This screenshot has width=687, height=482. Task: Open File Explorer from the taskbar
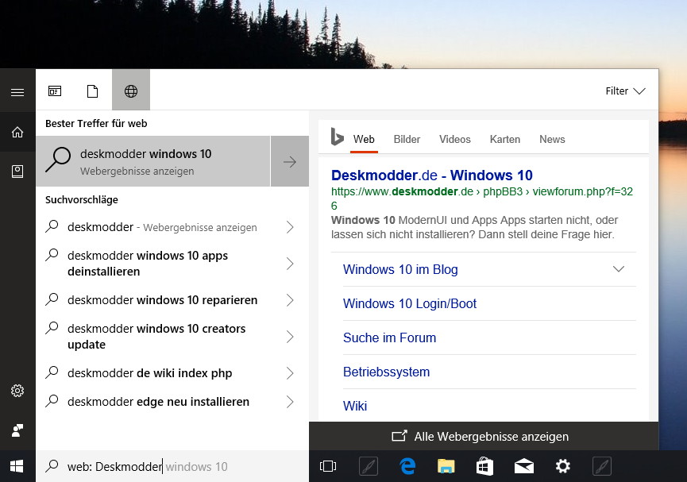[446, 466]
